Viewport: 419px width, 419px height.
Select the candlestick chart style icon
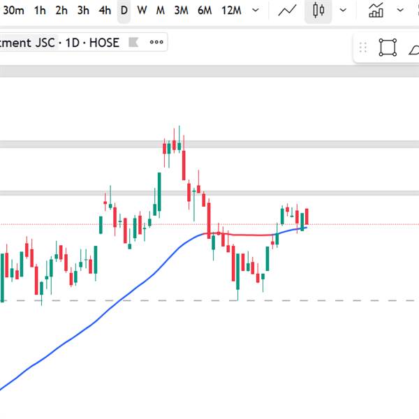(x=318, y=10)
